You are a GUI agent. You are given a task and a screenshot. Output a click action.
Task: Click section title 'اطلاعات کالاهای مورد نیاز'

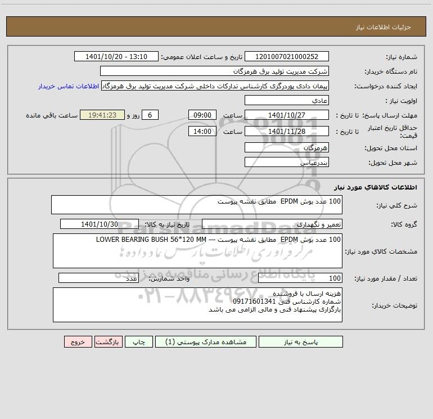(x=376, y=187)
